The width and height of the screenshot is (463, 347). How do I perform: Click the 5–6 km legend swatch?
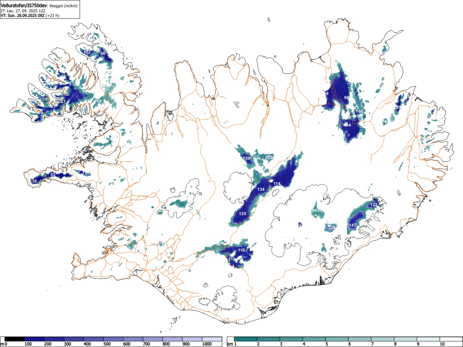337,339
